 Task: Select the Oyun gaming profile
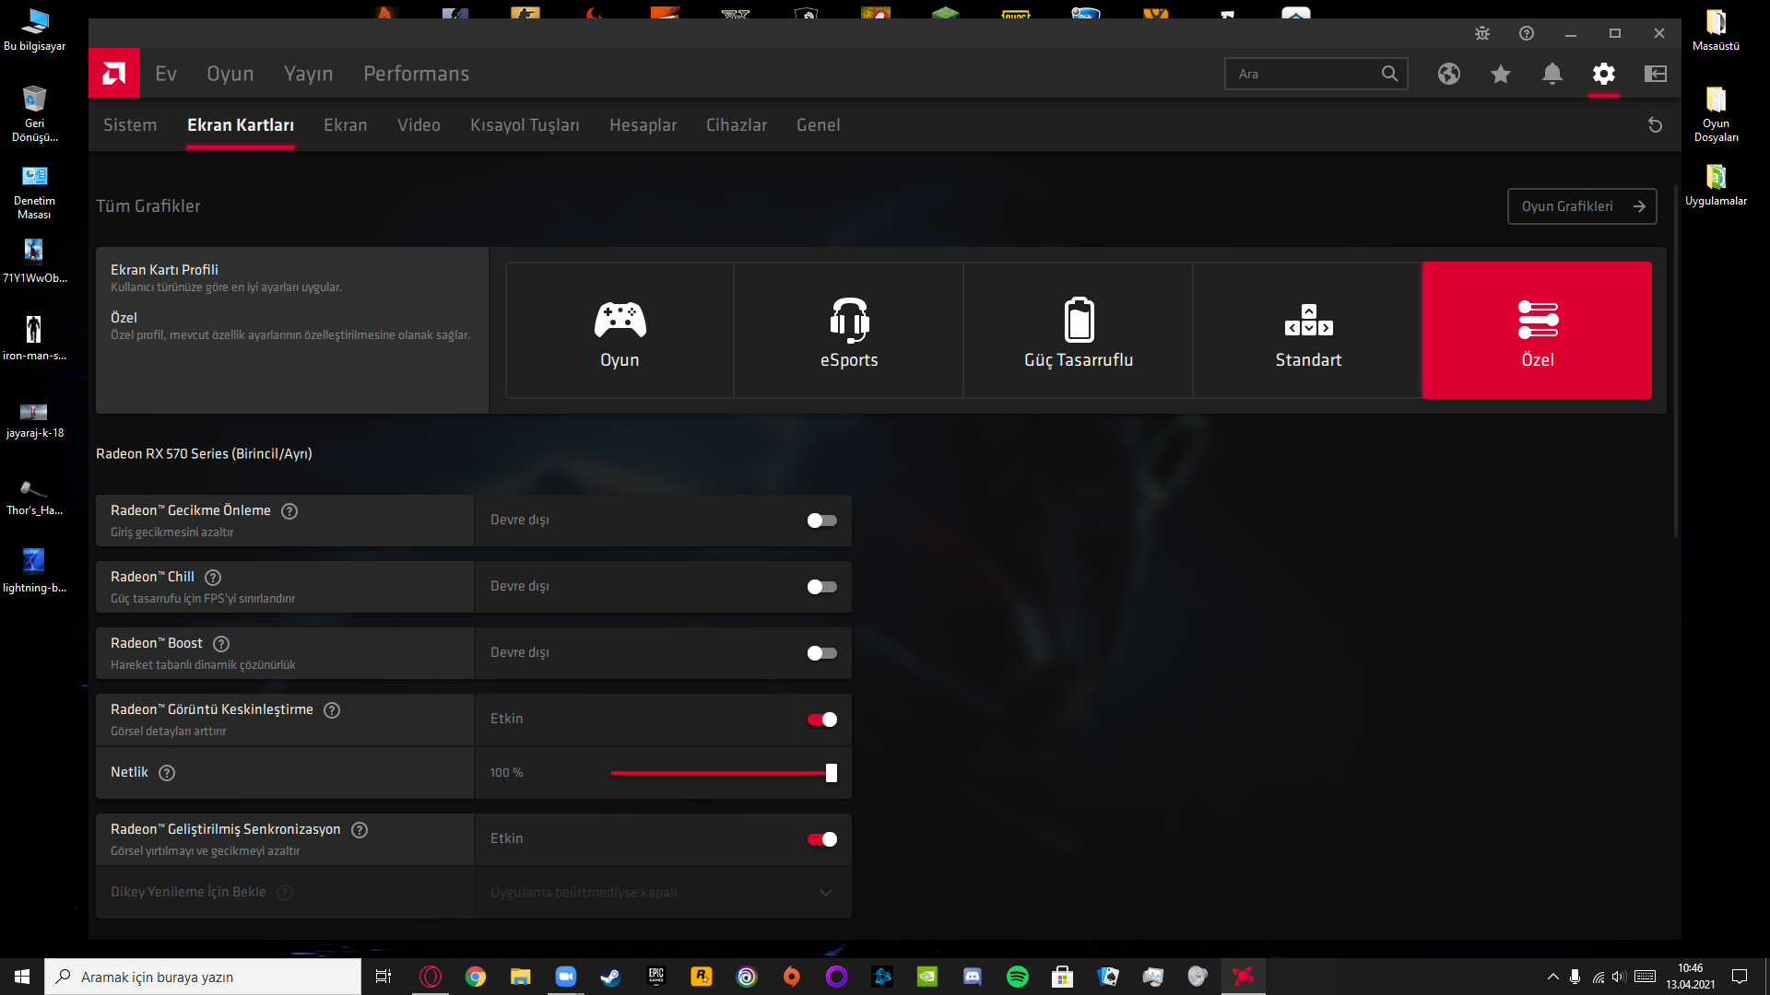[x=619, y=331]
